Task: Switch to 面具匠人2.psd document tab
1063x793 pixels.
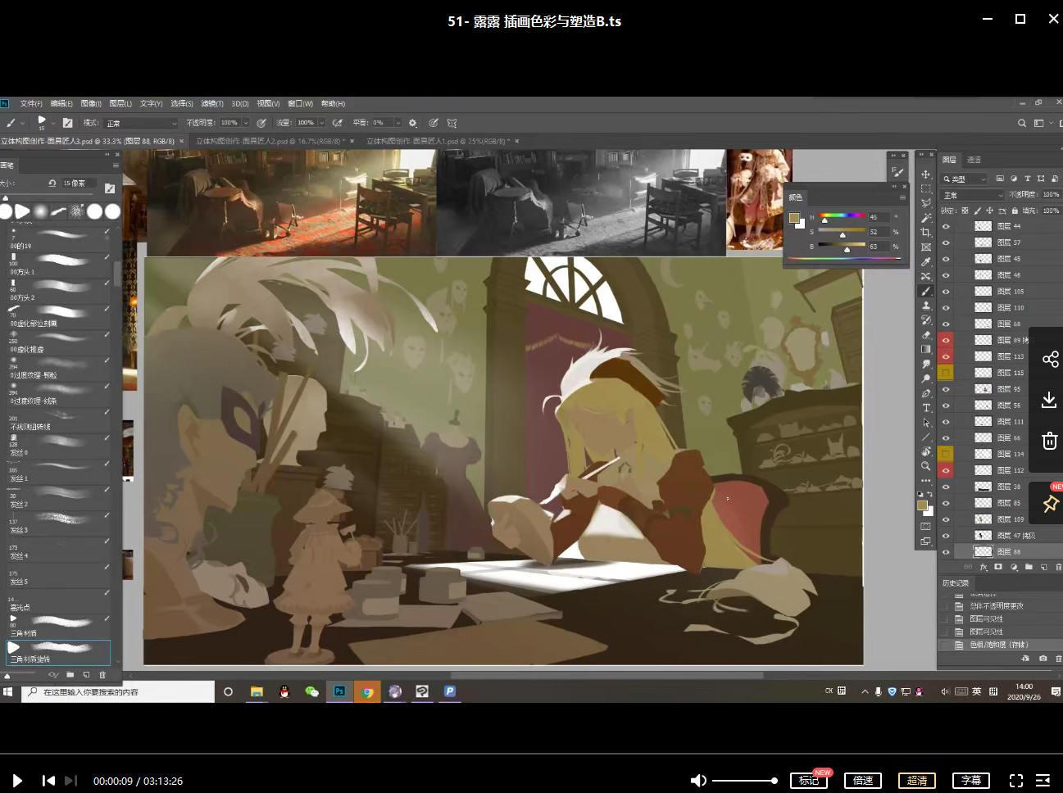Action: click(x=271, y=141)
